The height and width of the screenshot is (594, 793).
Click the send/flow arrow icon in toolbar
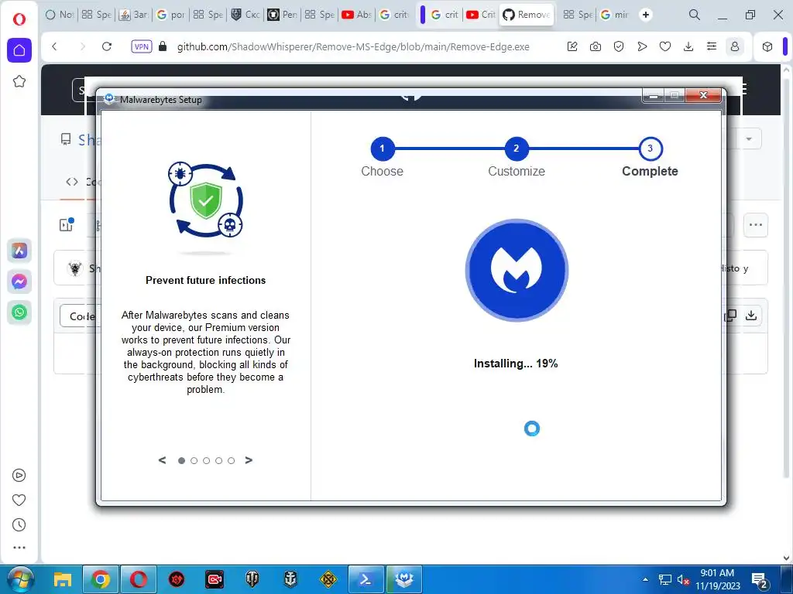(642, 46)
